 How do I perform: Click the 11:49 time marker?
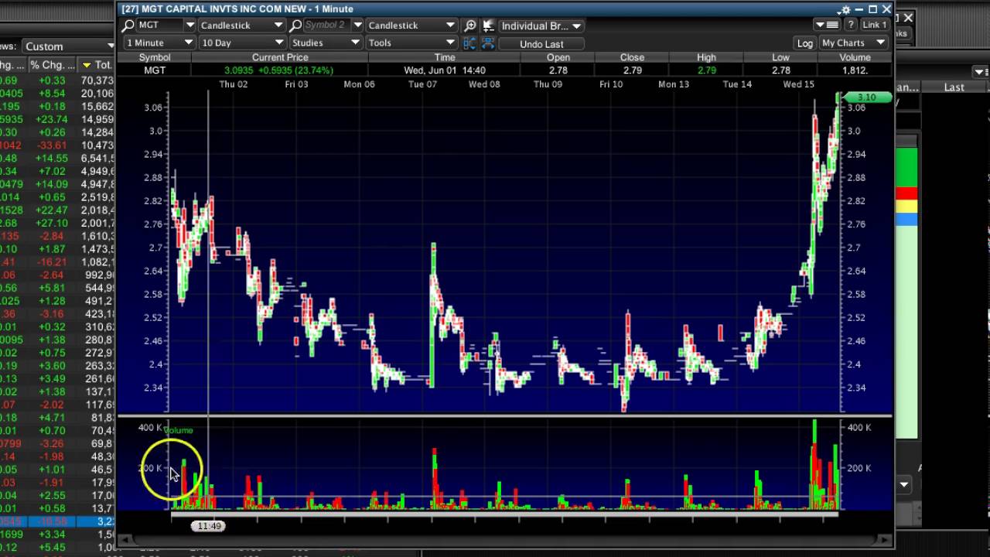(209, 526)
